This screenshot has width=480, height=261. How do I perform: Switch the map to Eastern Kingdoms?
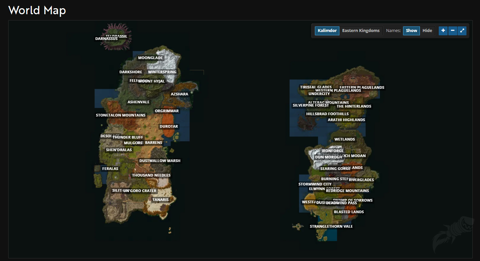[361, 31]
